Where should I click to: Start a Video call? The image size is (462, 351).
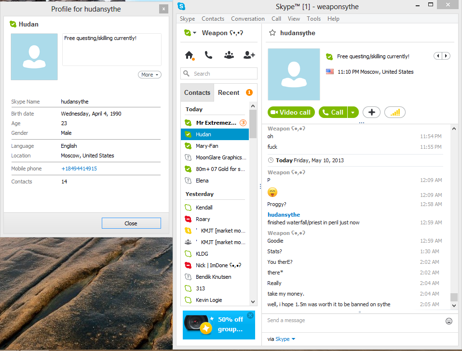point(291,112)
